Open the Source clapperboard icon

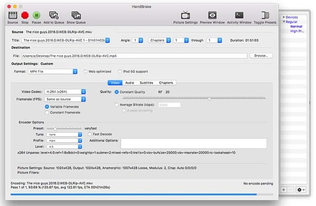click(13, 15)
